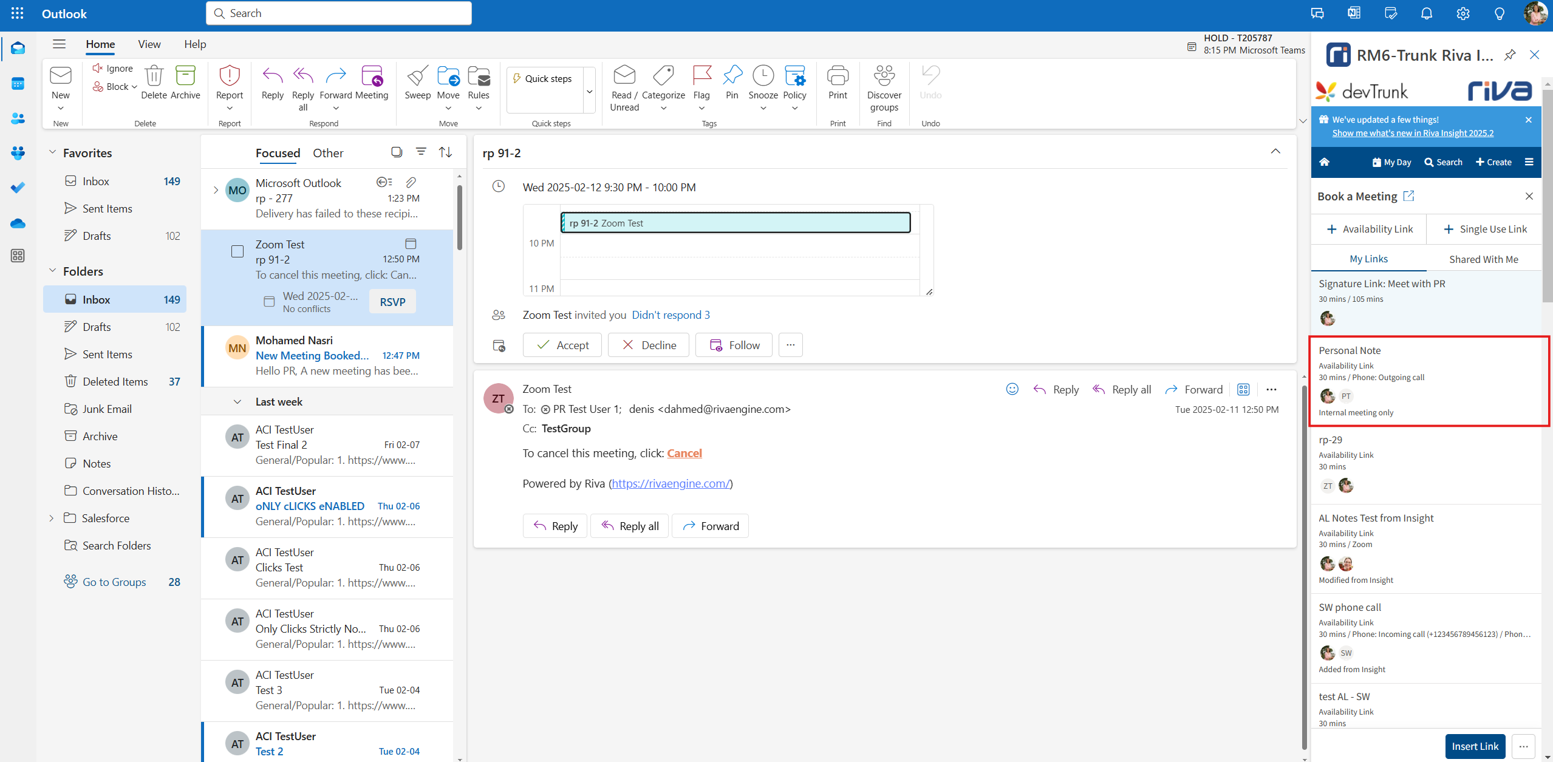
Task: Open the Shared With Me tab
Action: 1483,259
